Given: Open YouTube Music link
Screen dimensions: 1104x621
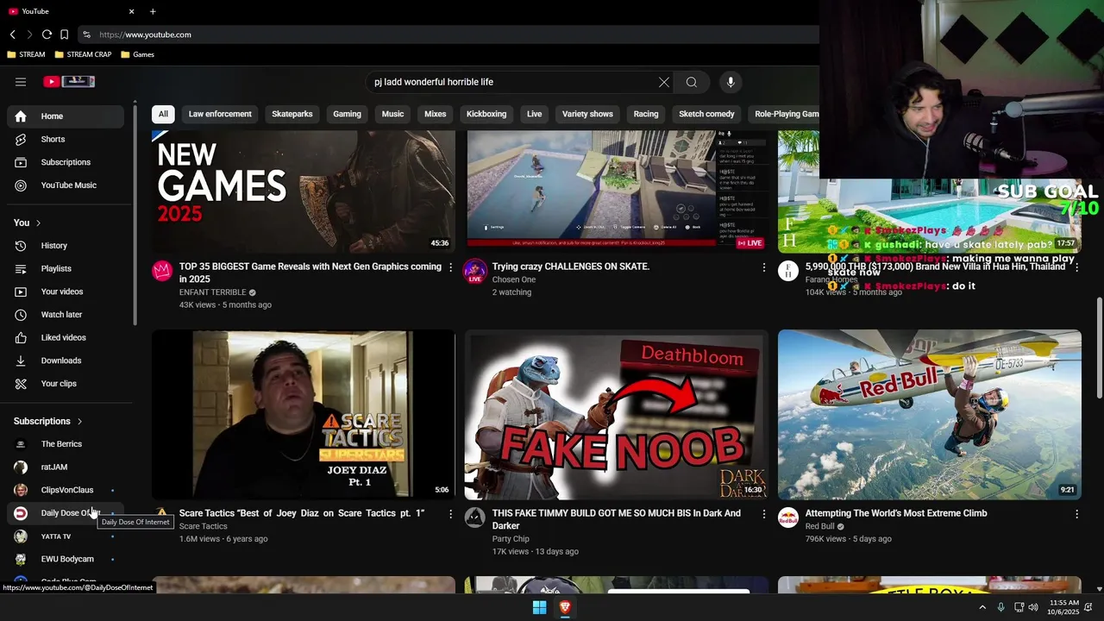Looking at the screenshot, I should (x=66, y=185).
